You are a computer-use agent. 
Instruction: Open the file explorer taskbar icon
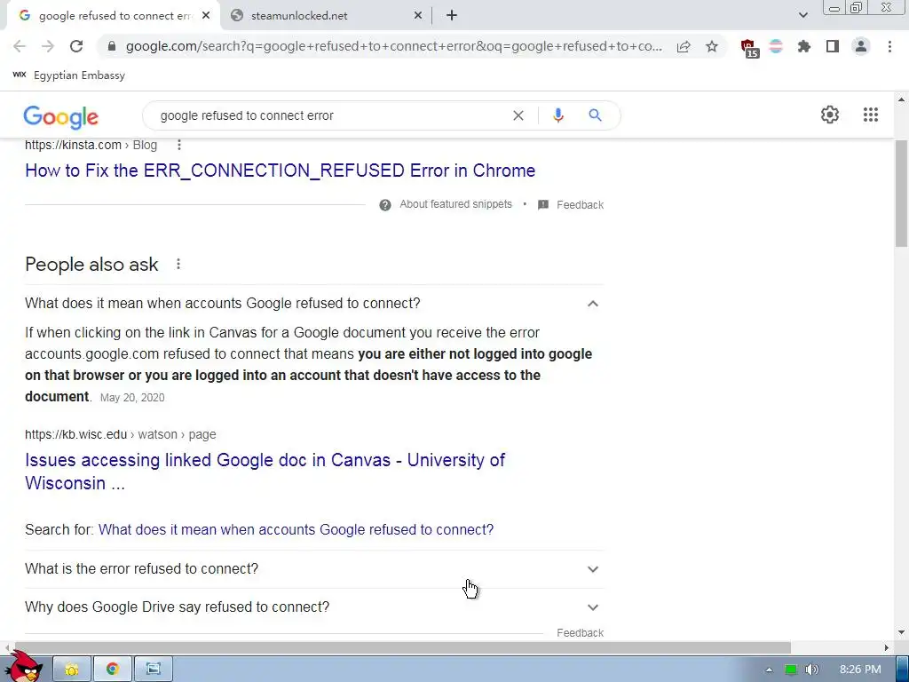coord(72,669)
